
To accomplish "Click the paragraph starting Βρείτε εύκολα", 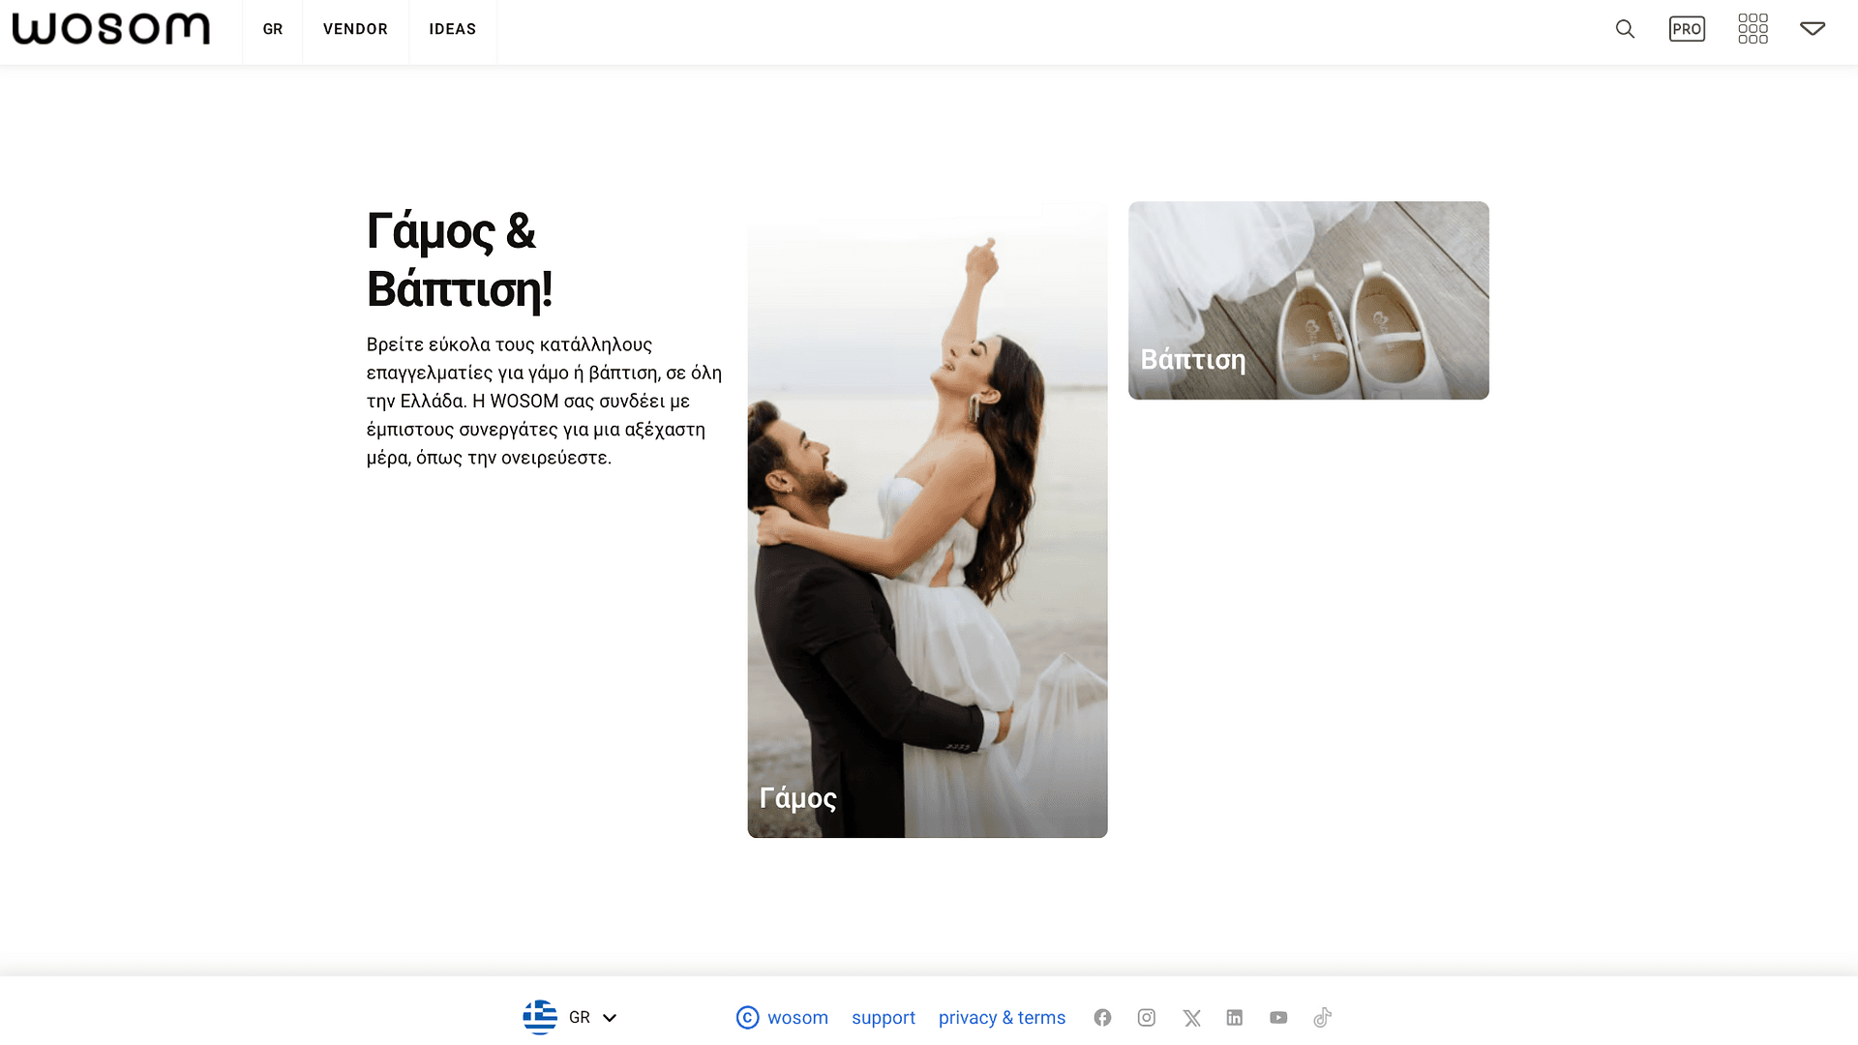I will (545, 401).
